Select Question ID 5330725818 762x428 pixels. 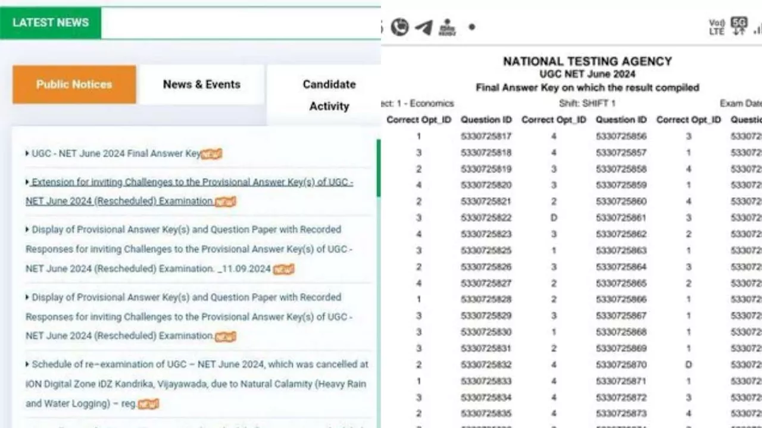486,152
